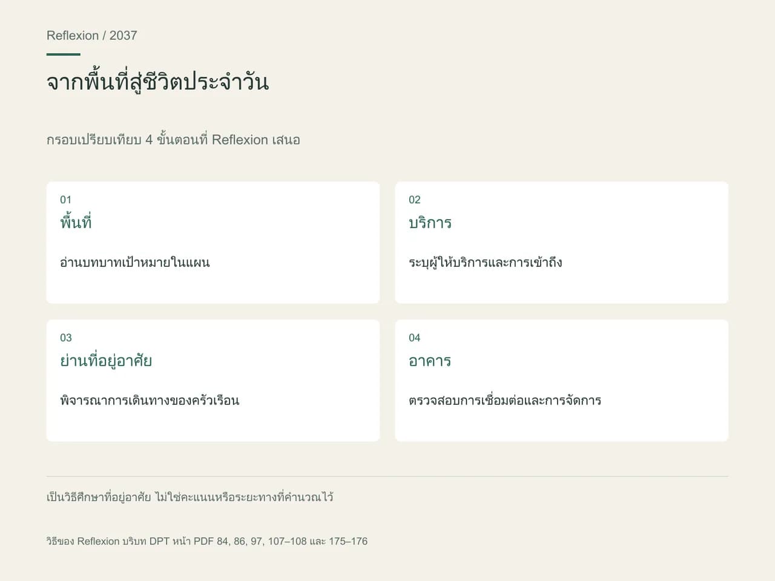
Task: Click the text 'อ่านบทบาทเป้าหมายในแผน'
Action: click(x=135, y=263)
